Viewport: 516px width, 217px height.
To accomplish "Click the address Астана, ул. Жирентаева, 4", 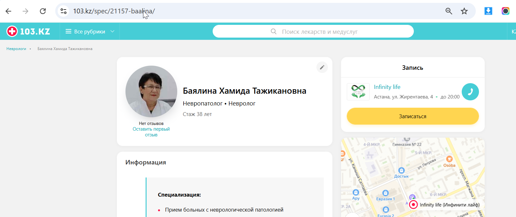I will [x=403, y=97].
